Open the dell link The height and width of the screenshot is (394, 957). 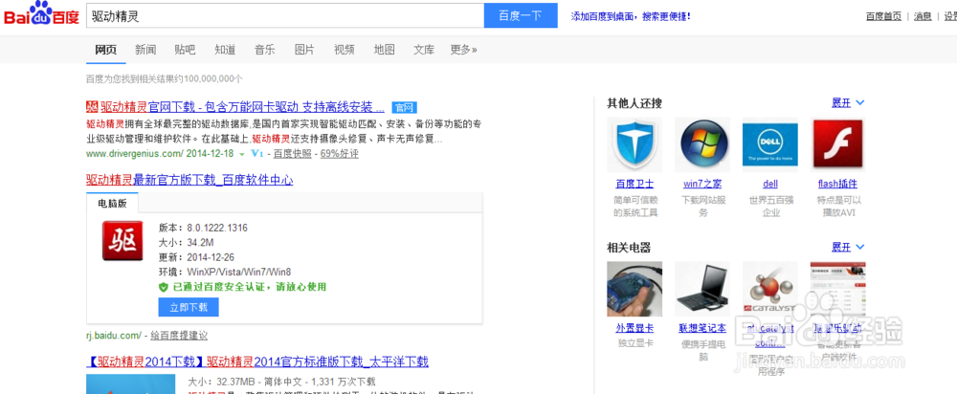coord(770,184)
